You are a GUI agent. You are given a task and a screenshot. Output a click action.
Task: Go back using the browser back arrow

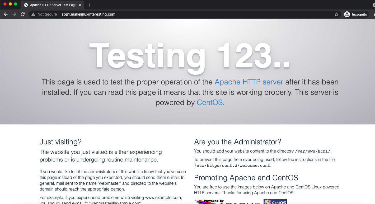6,14
